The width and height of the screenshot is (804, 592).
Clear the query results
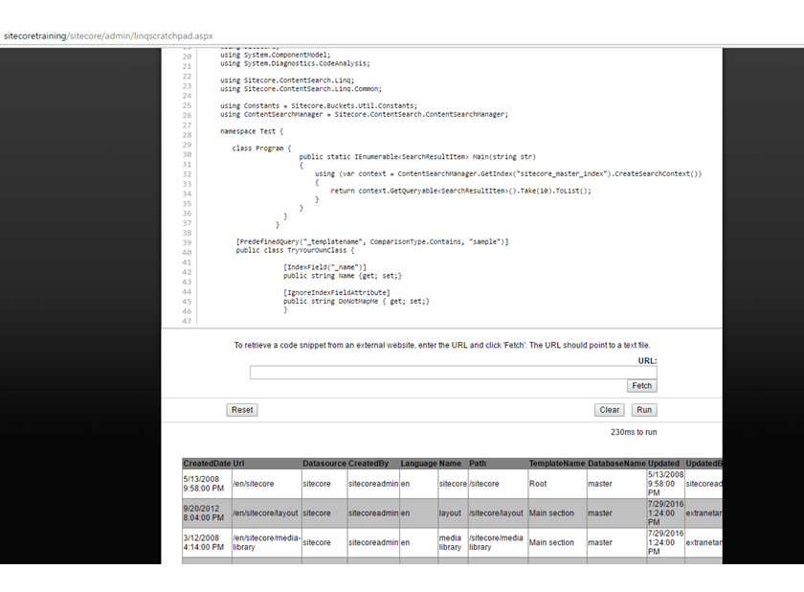coord(609,409)
